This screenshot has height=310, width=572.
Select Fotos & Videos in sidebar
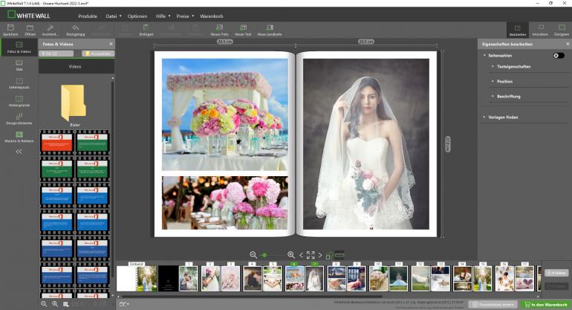click(x=19, y=48)
